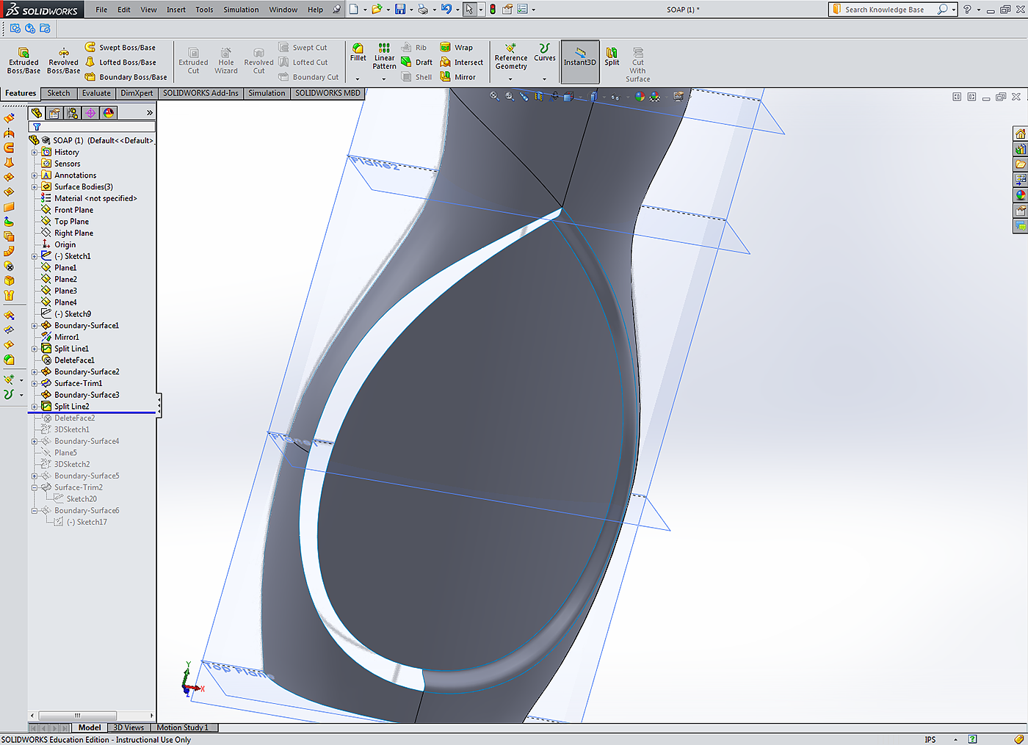Open the Insert menu
This screenshot has height=745, width=1028.
point(175,10)
